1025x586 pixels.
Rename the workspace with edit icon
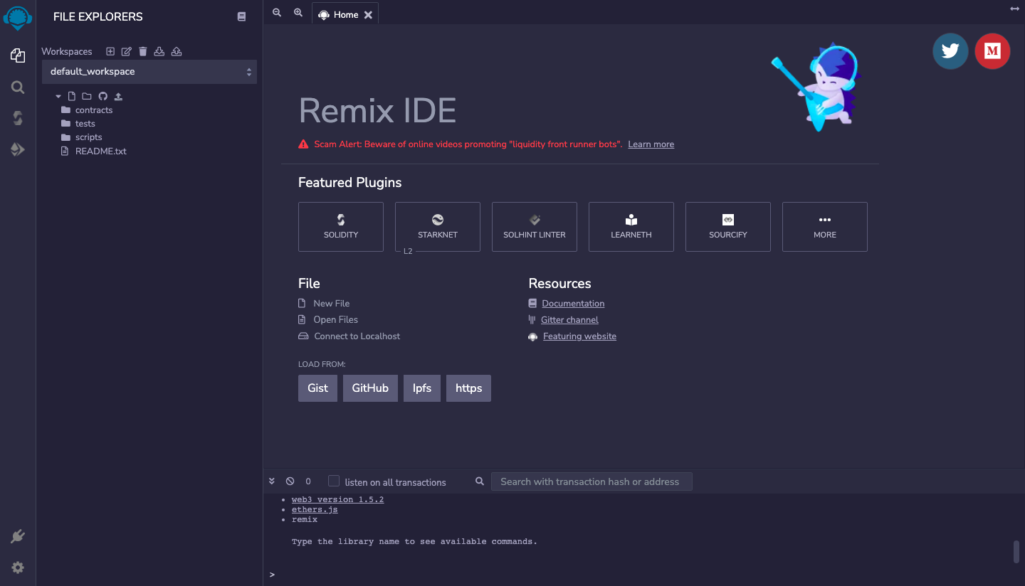coord(127,51)
